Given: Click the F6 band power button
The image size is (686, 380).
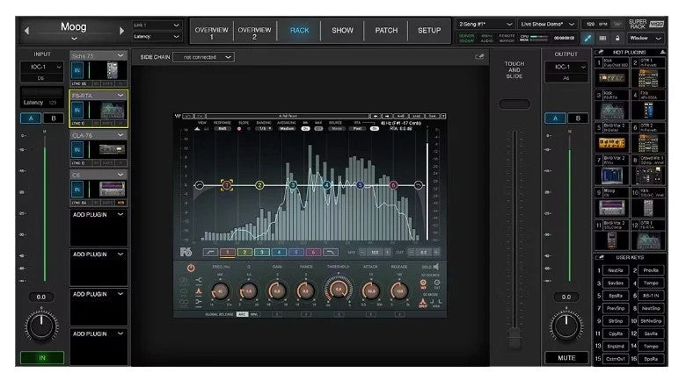Looking at the screenshot, I should coord(191,268).
